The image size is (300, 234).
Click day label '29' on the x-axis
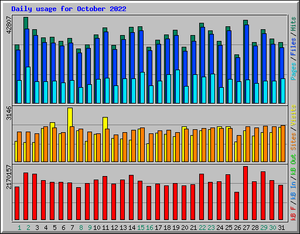click(x=264, y=228)
